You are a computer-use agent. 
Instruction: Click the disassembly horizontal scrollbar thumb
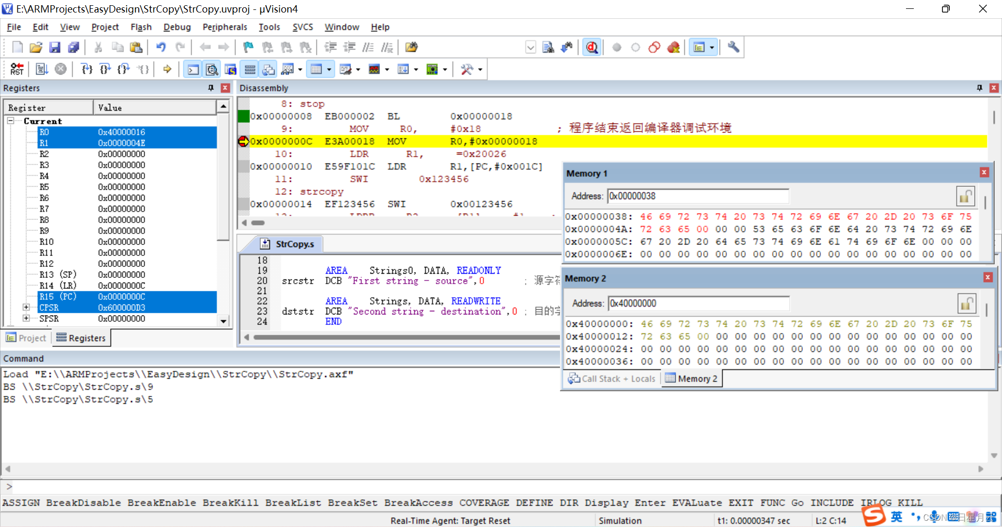point(258,222)
